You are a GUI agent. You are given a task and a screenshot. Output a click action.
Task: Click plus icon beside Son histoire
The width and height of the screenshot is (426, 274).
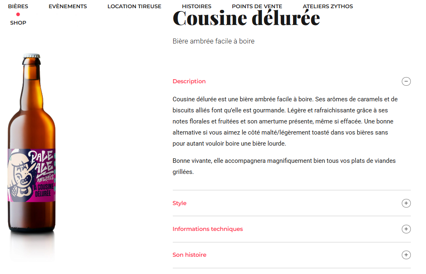[x=406, y=255]
